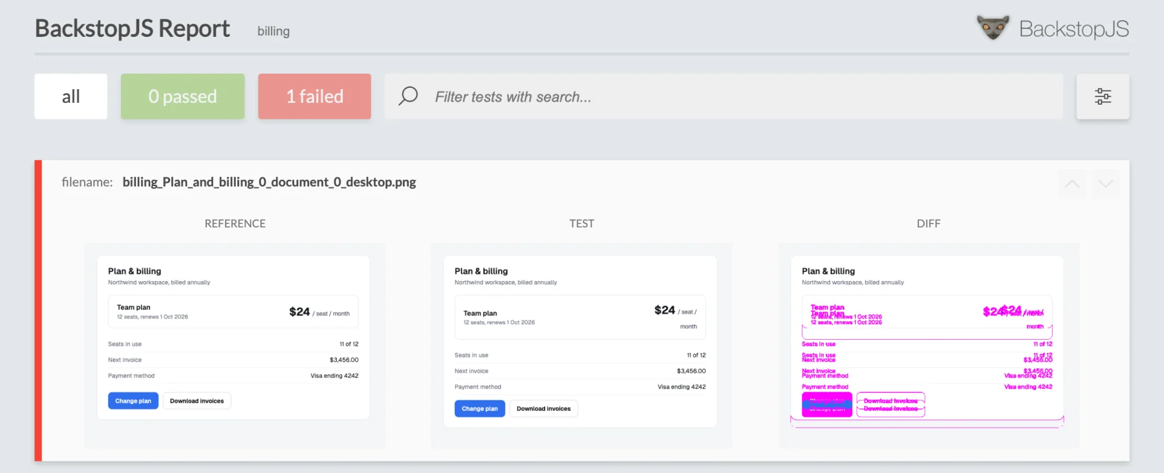This screenshot has width=1164, height=473.
Task: Open the TEST screenshot thumbnail
Action: [x=581, y=345]
